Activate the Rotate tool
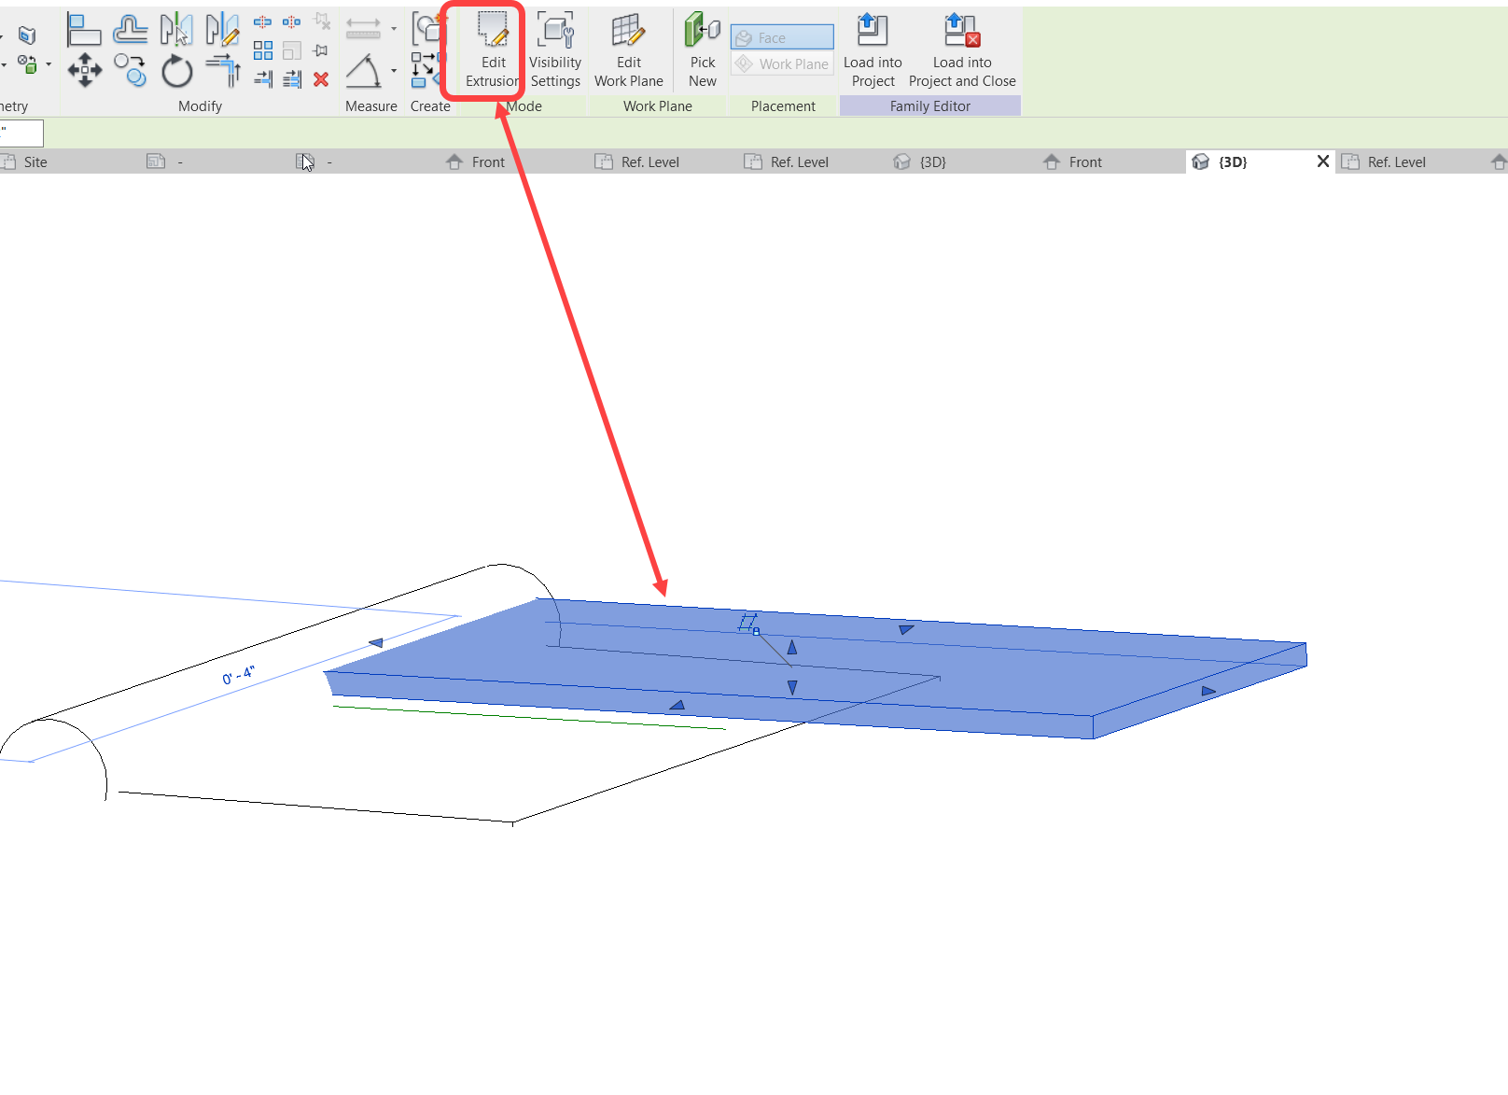Image resolution: width=1508 pixels, height=1095 pixels. [177, 70]
